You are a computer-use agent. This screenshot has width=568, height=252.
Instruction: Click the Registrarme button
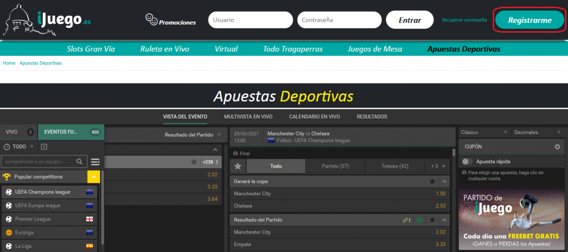pyautogui.click(x=530, y=20)
